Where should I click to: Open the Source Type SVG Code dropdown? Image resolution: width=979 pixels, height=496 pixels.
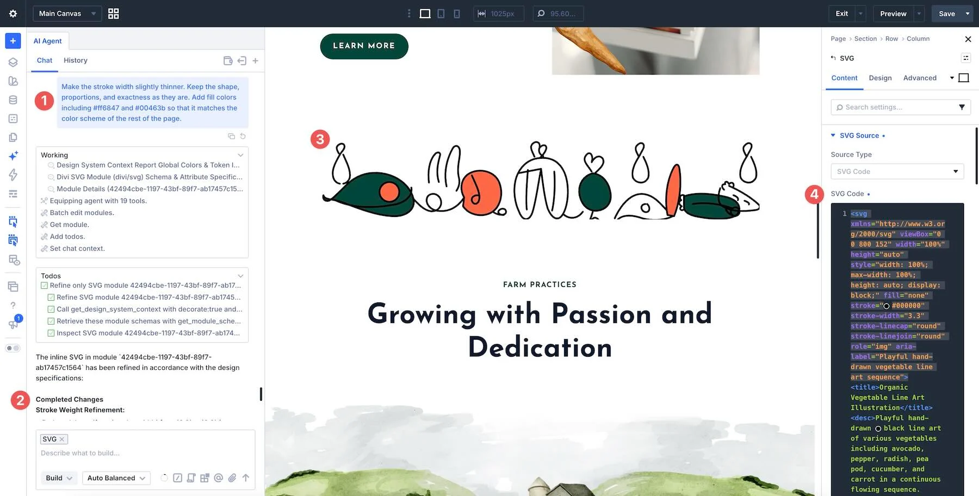pos(897,171)
